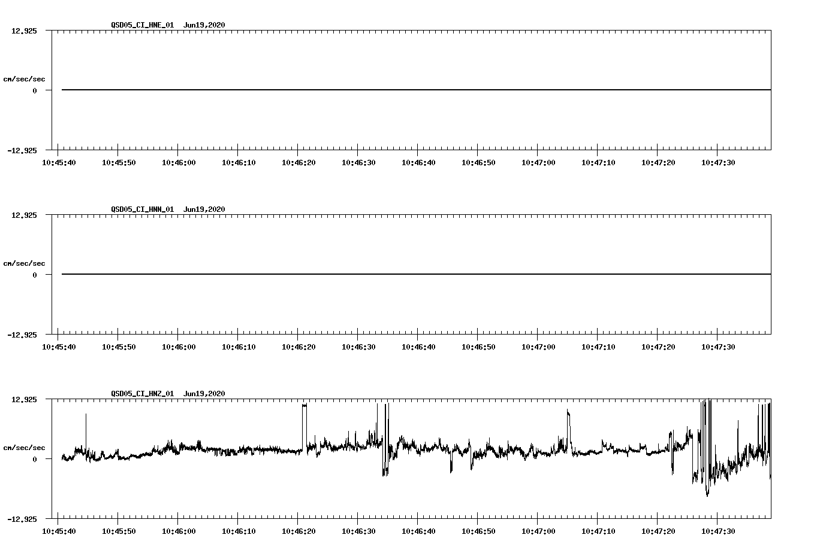814x553 pixels.
Task: Select the Jun19,2020 date on HNE plot
Action: coord(204,25)
